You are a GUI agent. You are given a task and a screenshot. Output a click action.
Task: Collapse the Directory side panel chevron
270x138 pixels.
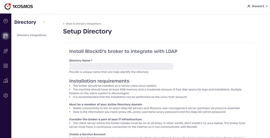click(44, 22)
